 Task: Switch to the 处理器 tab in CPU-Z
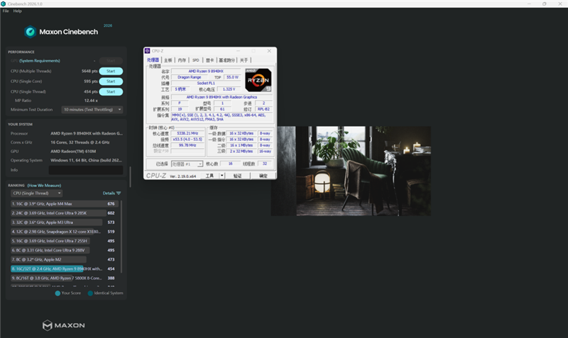click(153, 60)
